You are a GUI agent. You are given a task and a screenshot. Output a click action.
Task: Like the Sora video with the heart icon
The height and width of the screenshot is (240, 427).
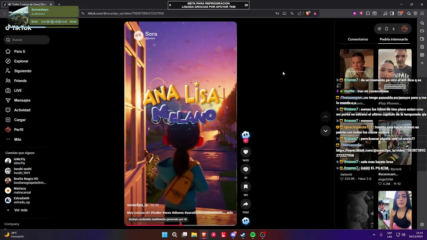coord(246,152)
